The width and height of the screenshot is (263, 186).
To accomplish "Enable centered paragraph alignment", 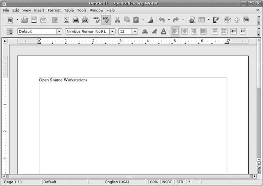I will pos(185,32).
